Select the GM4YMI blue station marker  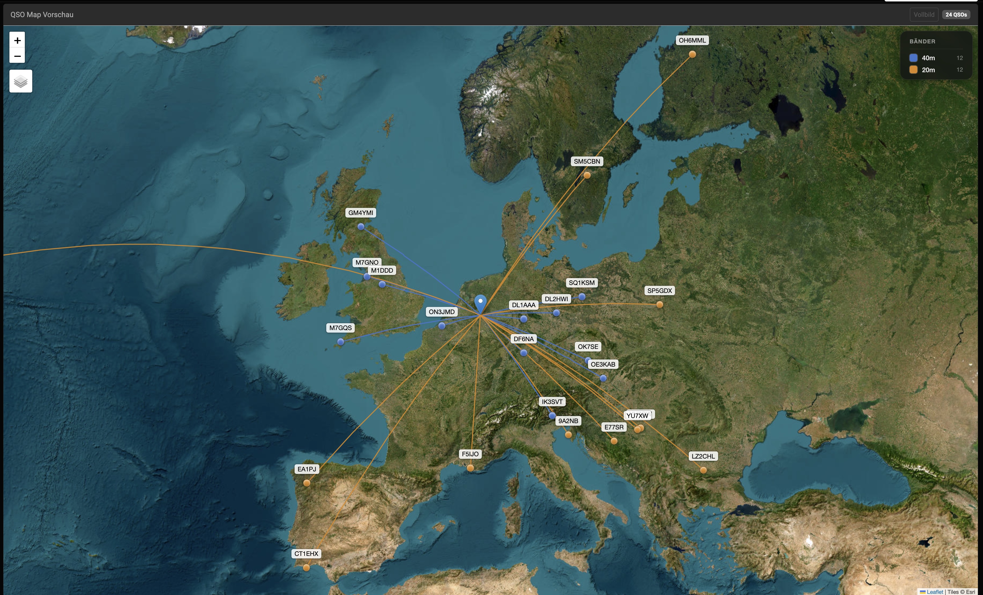pos(361,227)
